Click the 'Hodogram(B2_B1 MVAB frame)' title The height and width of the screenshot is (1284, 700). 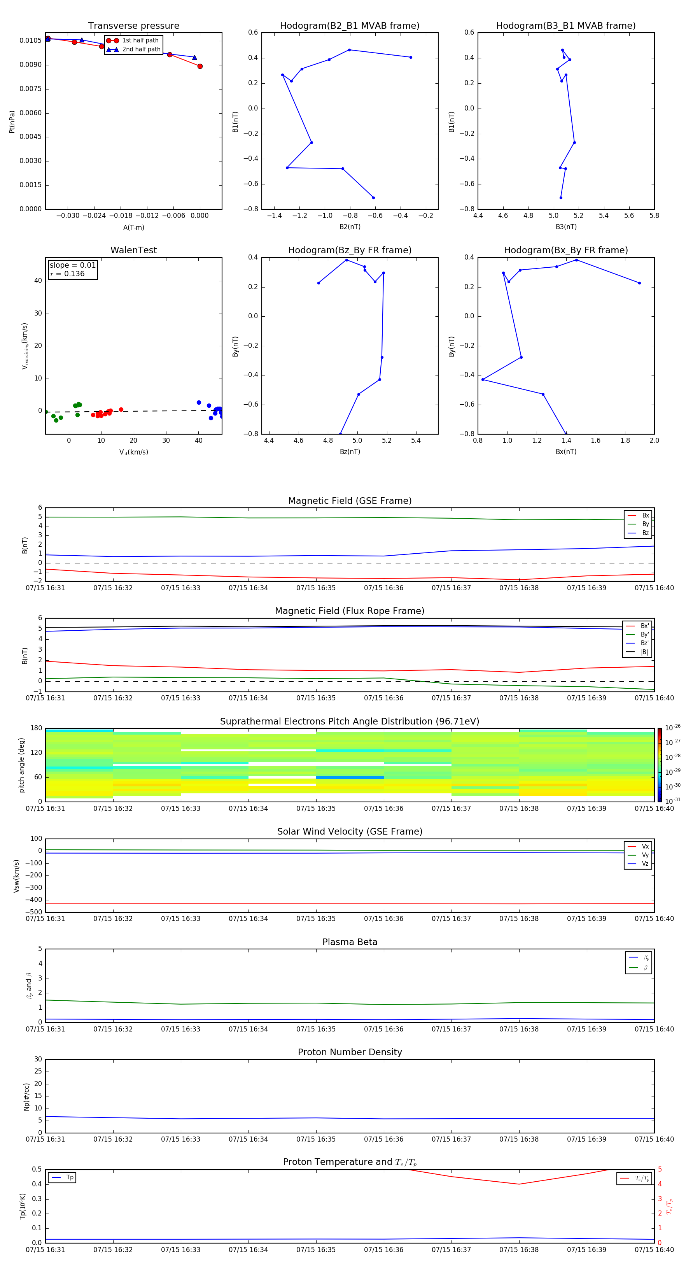click(350, 25)
